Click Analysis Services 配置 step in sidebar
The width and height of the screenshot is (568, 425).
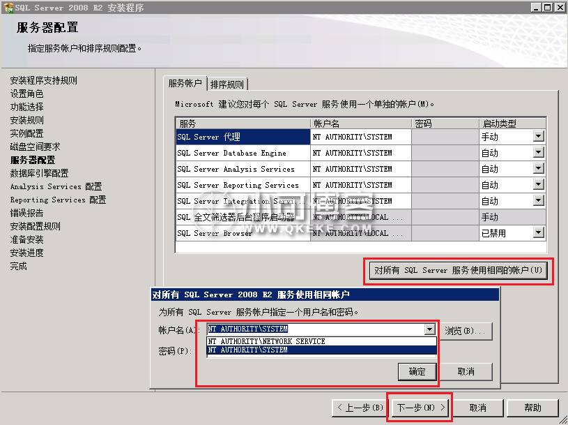[x=56, y=186]
